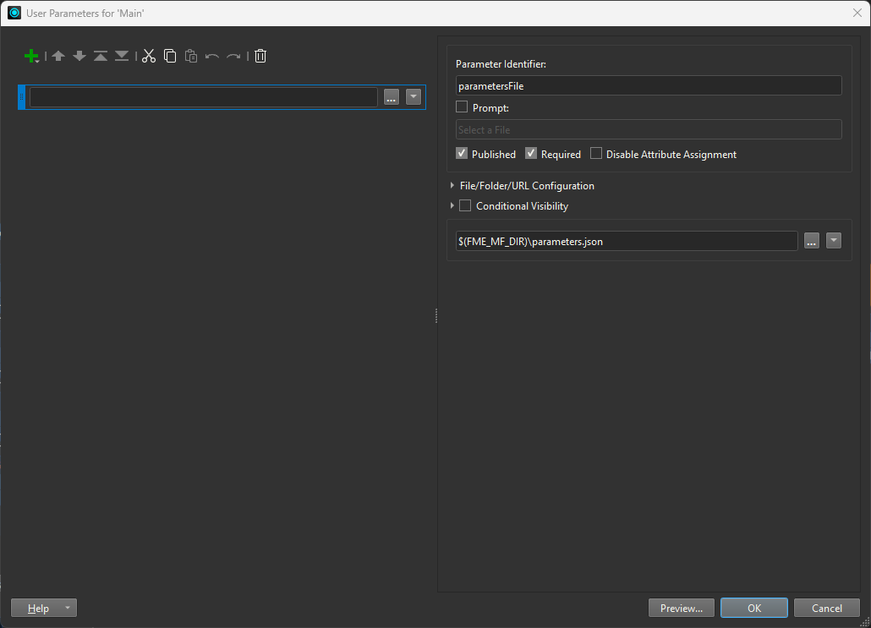
Task: Click the Preview button
Action: [681, 607]
